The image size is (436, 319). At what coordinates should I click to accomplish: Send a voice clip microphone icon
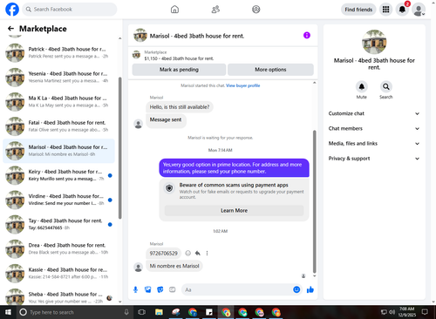[x=135, y=289]
